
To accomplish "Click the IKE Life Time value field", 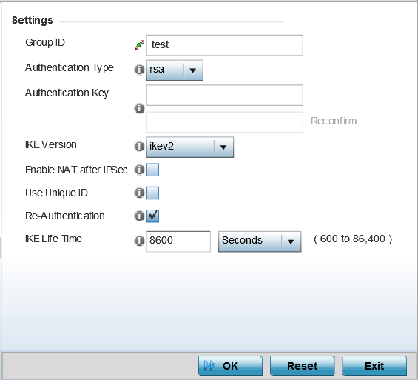I will 178,241.
